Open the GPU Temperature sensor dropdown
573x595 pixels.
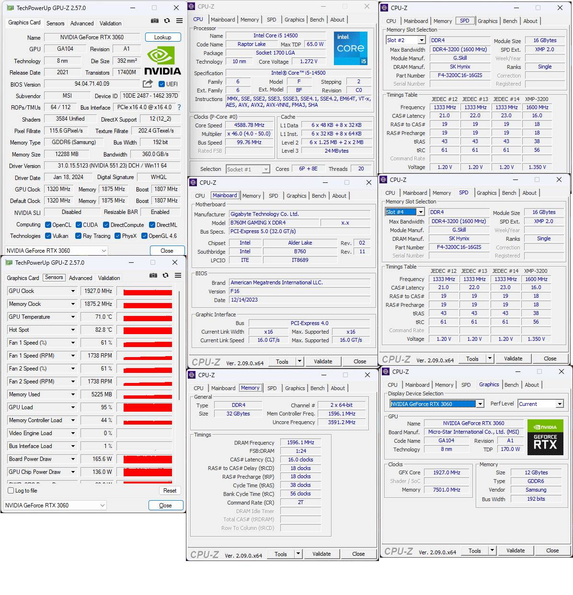pos(73,317)
